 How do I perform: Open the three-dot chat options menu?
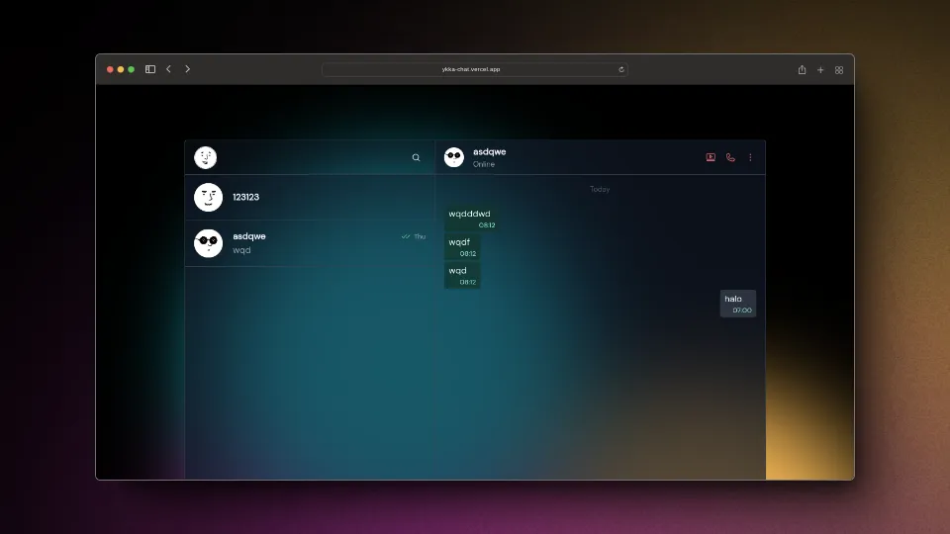point(750,157)
